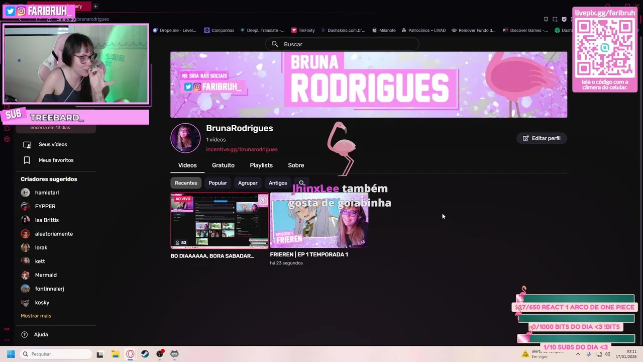Screen dimensions: 643x362
Task: Switch to the Gratuito tab
Action: (x=223, y=165)
